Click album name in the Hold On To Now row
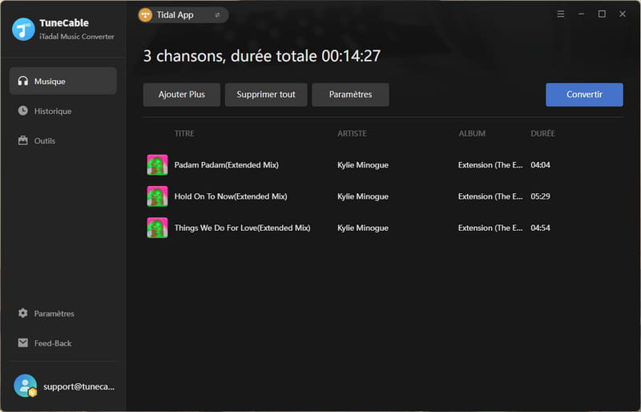Screen dimensions: 641x412 (490, 196)
